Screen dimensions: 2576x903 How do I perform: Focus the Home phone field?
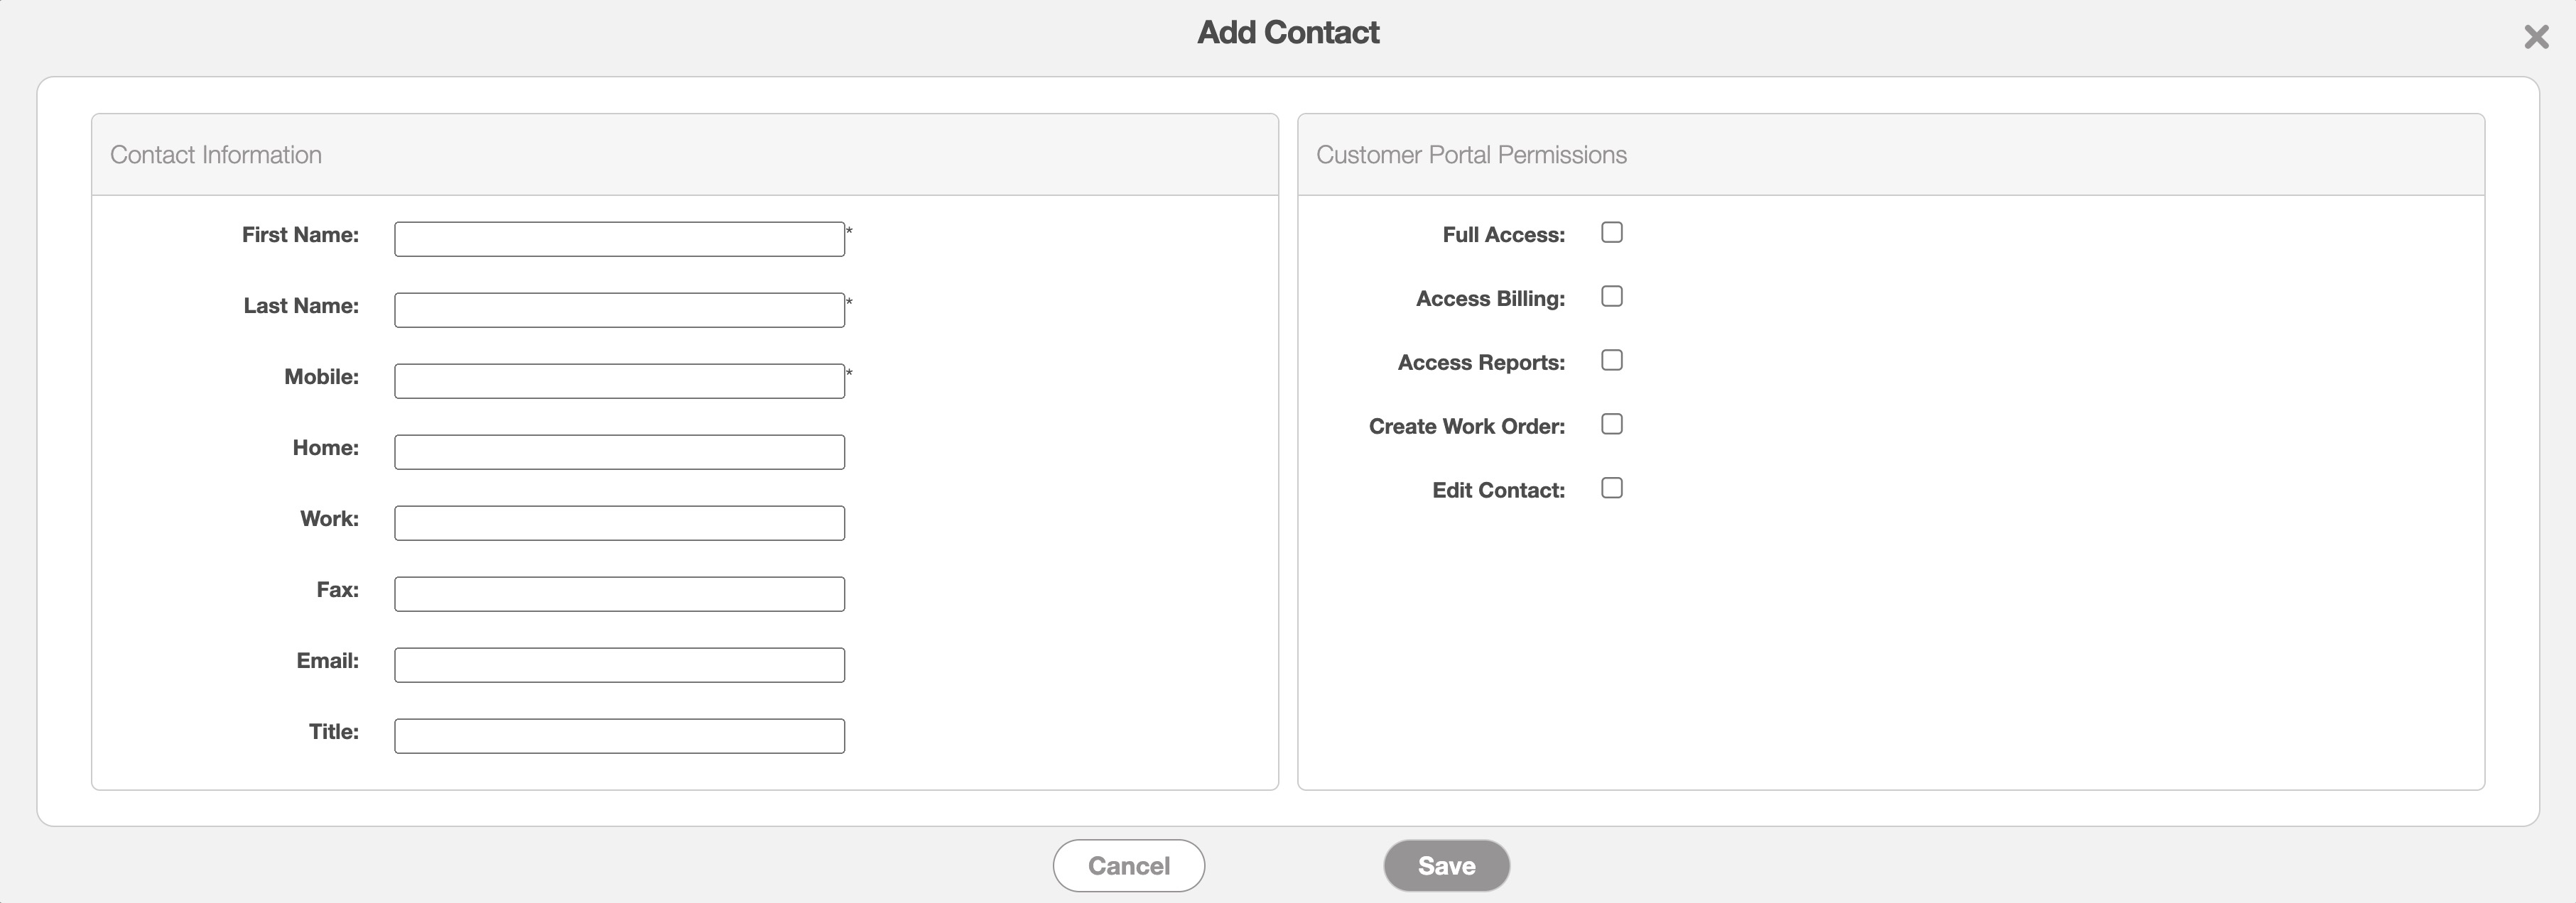619,452
